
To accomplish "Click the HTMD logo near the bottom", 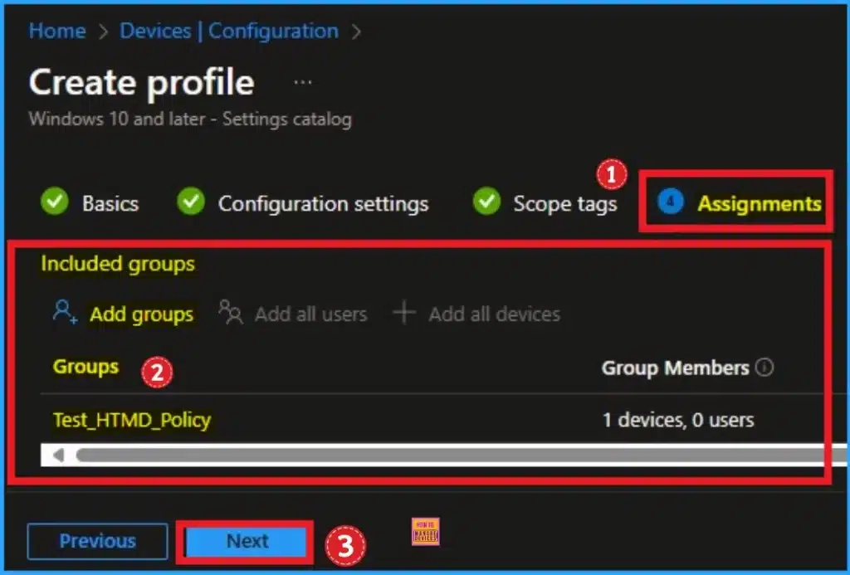I will [424, 532].
